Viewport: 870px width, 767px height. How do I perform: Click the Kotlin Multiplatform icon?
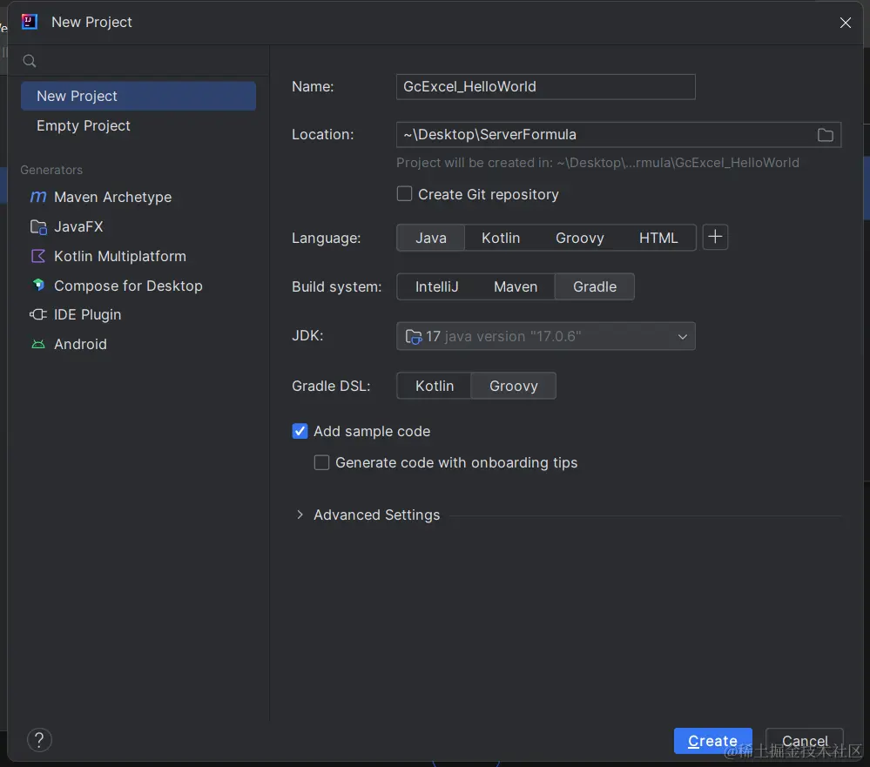pos(37,256)
